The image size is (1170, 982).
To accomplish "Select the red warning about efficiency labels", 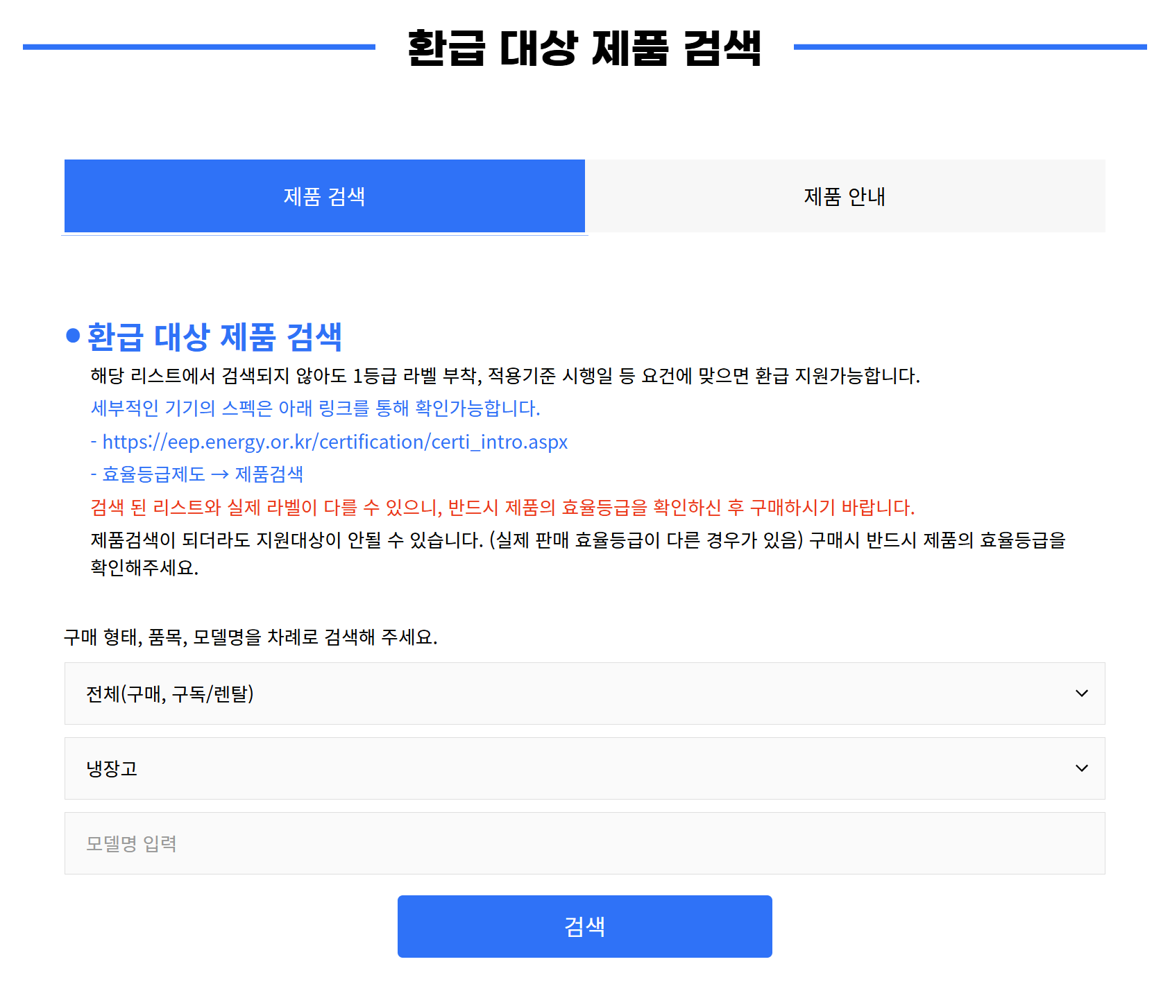I will [503, 508].
